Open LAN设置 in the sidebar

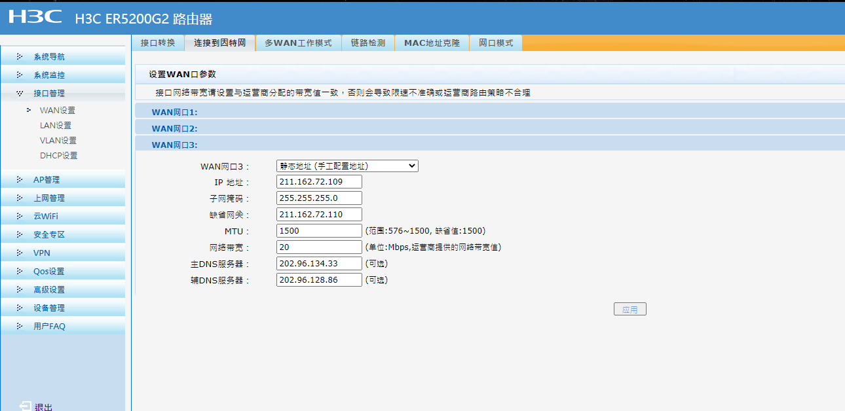[x=56, y=126]
